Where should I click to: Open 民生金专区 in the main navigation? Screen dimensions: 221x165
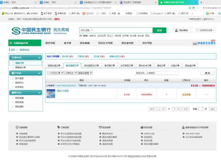coord(127,43)
